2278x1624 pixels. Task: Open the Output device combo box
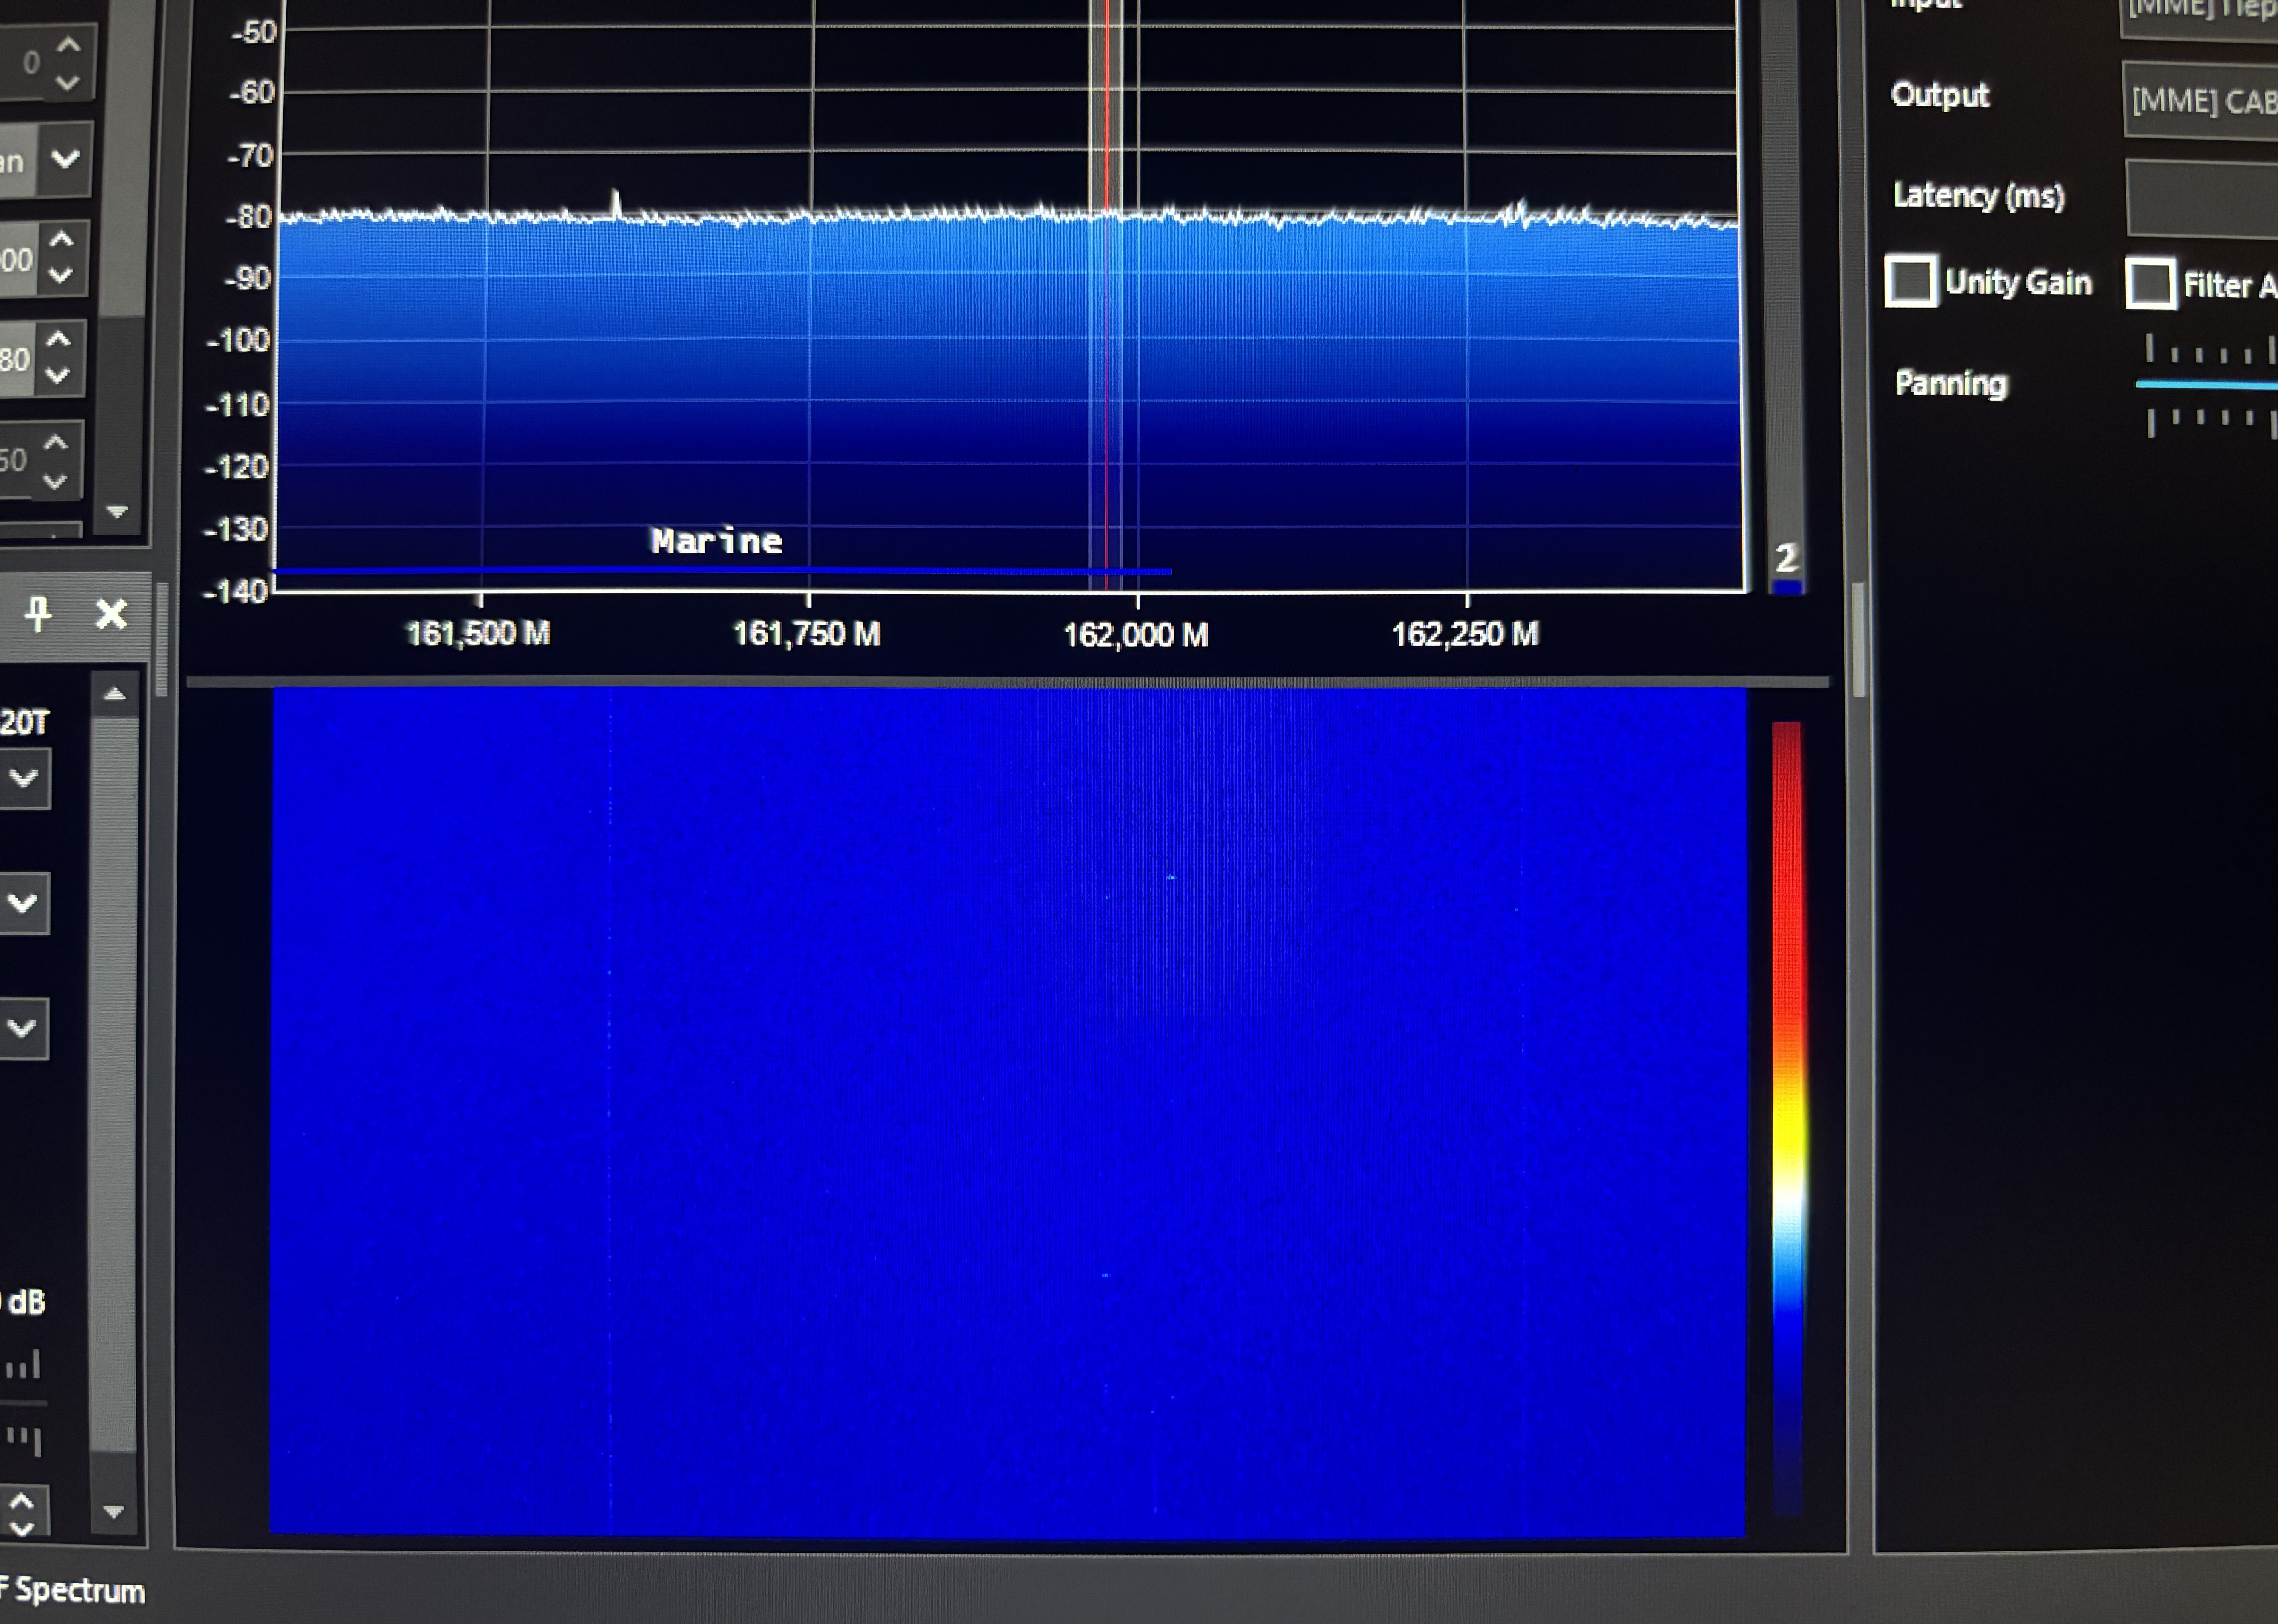2200,100
